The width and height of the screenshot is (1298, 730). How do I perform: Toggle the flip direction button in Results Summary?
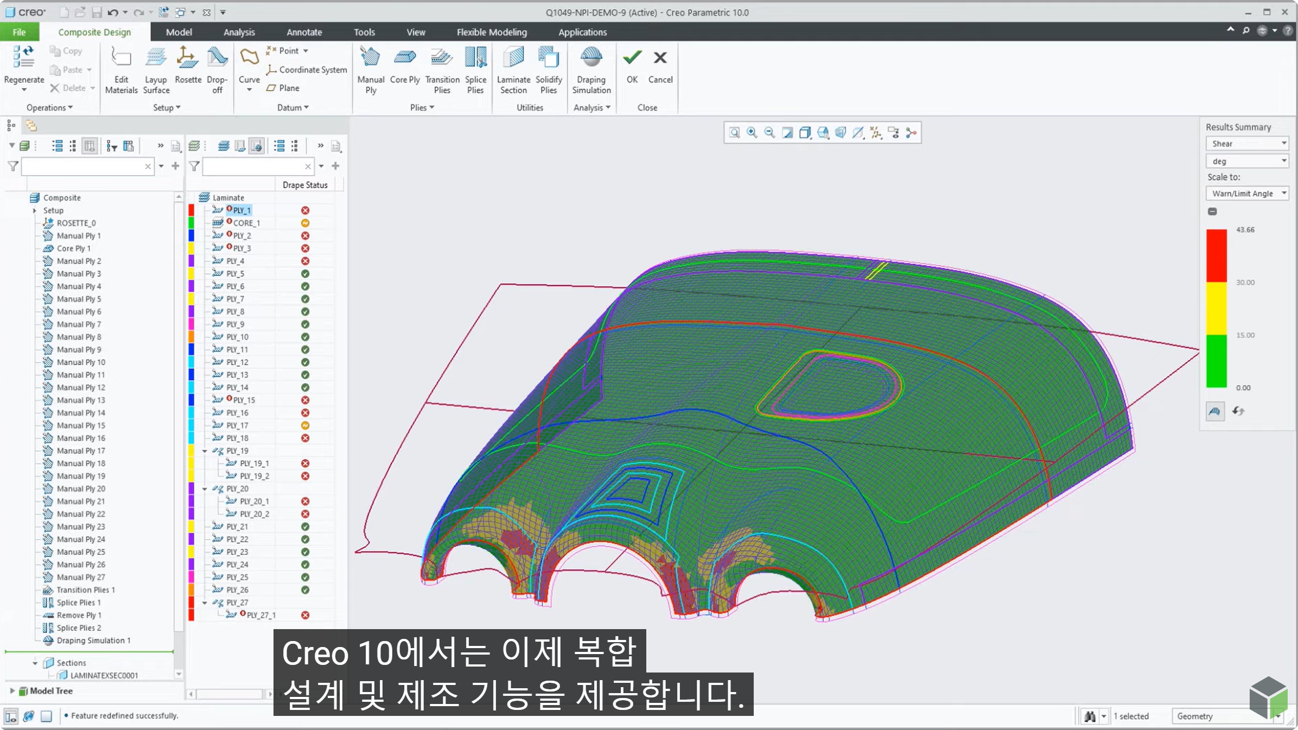coord(1238,411)
